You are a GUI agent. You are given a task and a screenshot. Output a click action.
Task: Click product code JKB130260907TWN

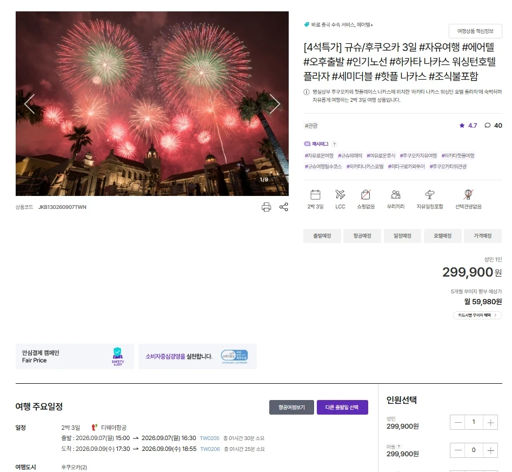pyautogui.click(x=62, y=207)
